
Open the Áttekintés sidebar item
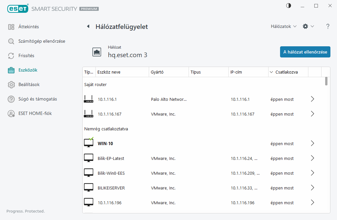28,27
